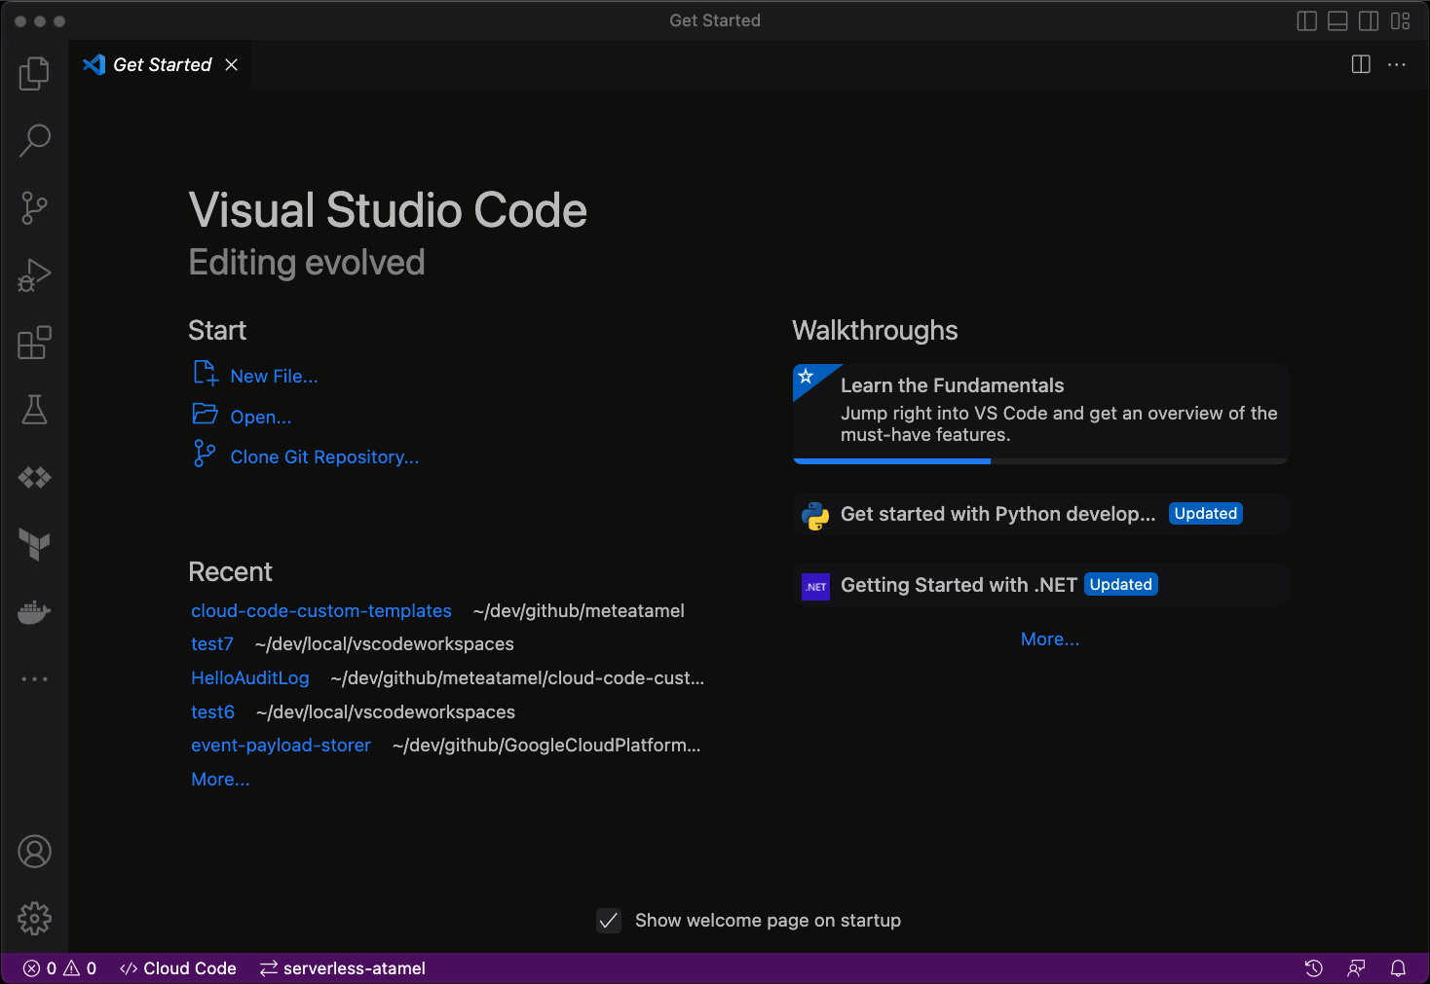This screenshot has height=984, width=1430.
Task: Open the Docker whale view
Action: (x=34, y=612)
